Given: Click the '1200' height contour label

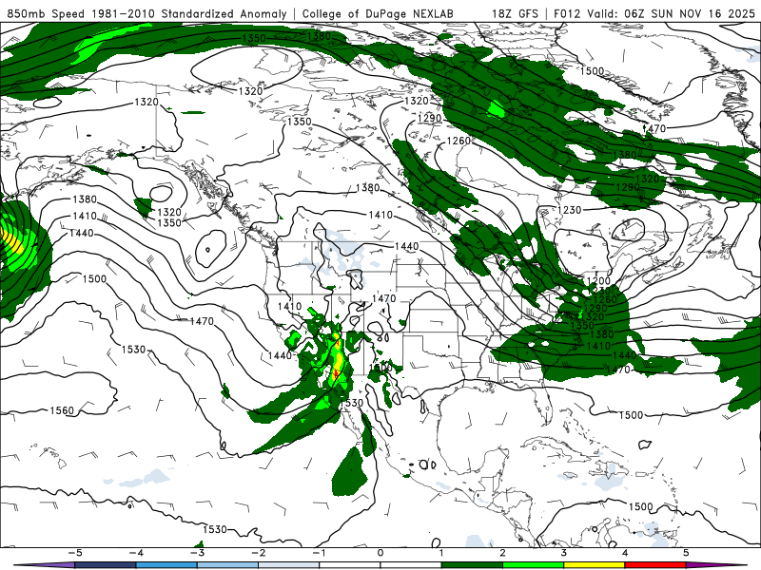Looking at the screenshot, I should [598, 281].
